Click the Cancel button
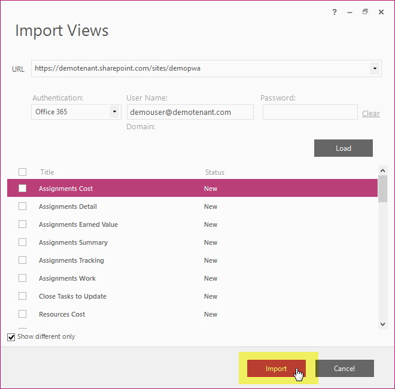The height and width of the screenshot is (389, 395). coord(344,368)
